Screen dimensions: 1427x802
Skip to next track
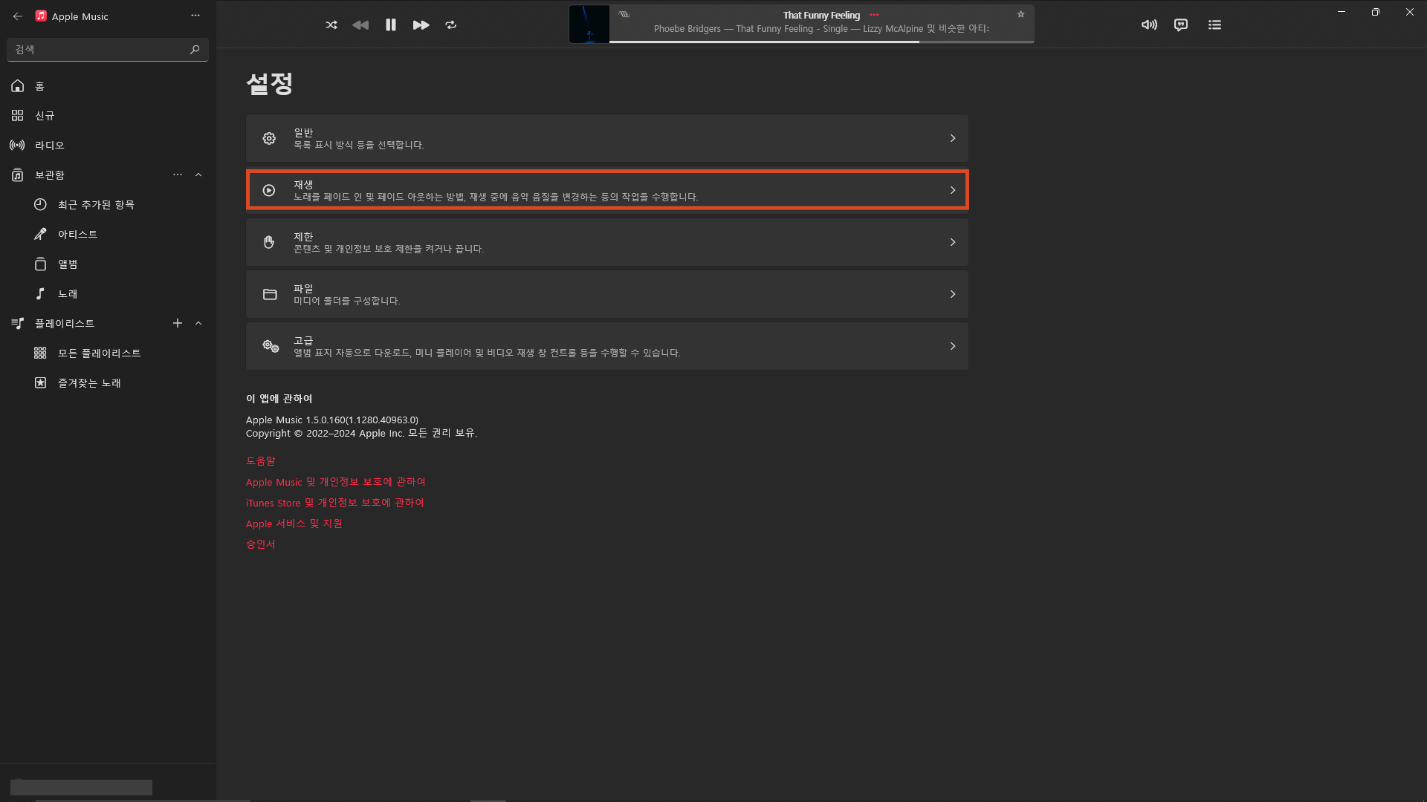tap(421, 25)
